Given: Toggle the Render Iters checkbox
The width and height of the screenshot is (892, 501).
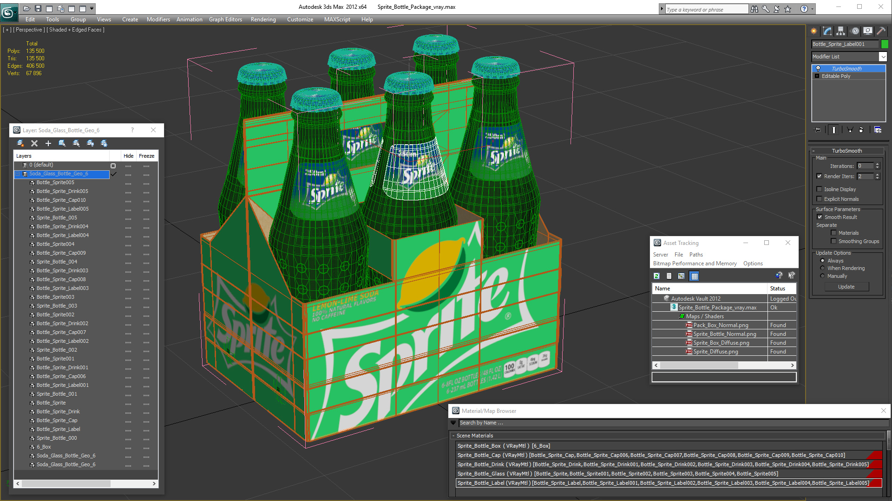Looking at the screenshot, I should (x=820, y=176).
